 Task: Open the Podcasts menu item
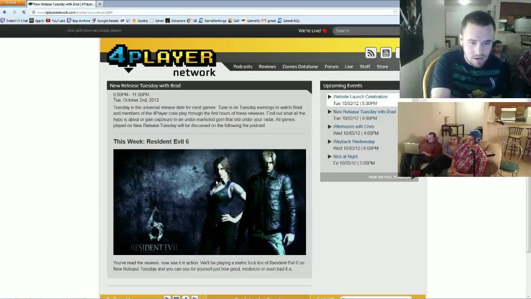click(x=243, y=67)
